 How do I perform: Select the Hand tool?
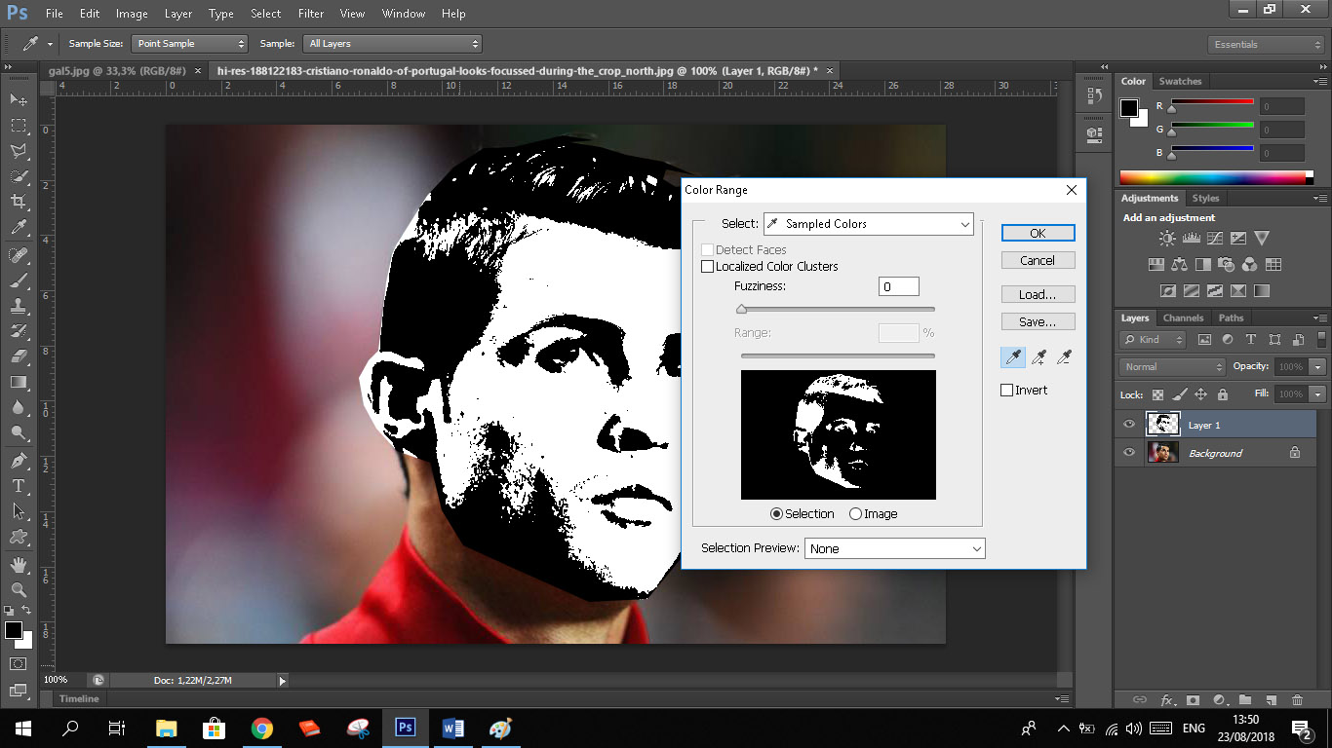tap(19, 565)
